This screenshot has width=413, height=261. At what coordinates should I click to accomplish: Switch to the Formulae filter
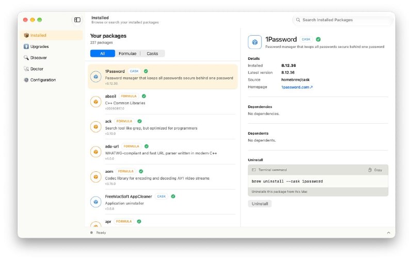128,54
